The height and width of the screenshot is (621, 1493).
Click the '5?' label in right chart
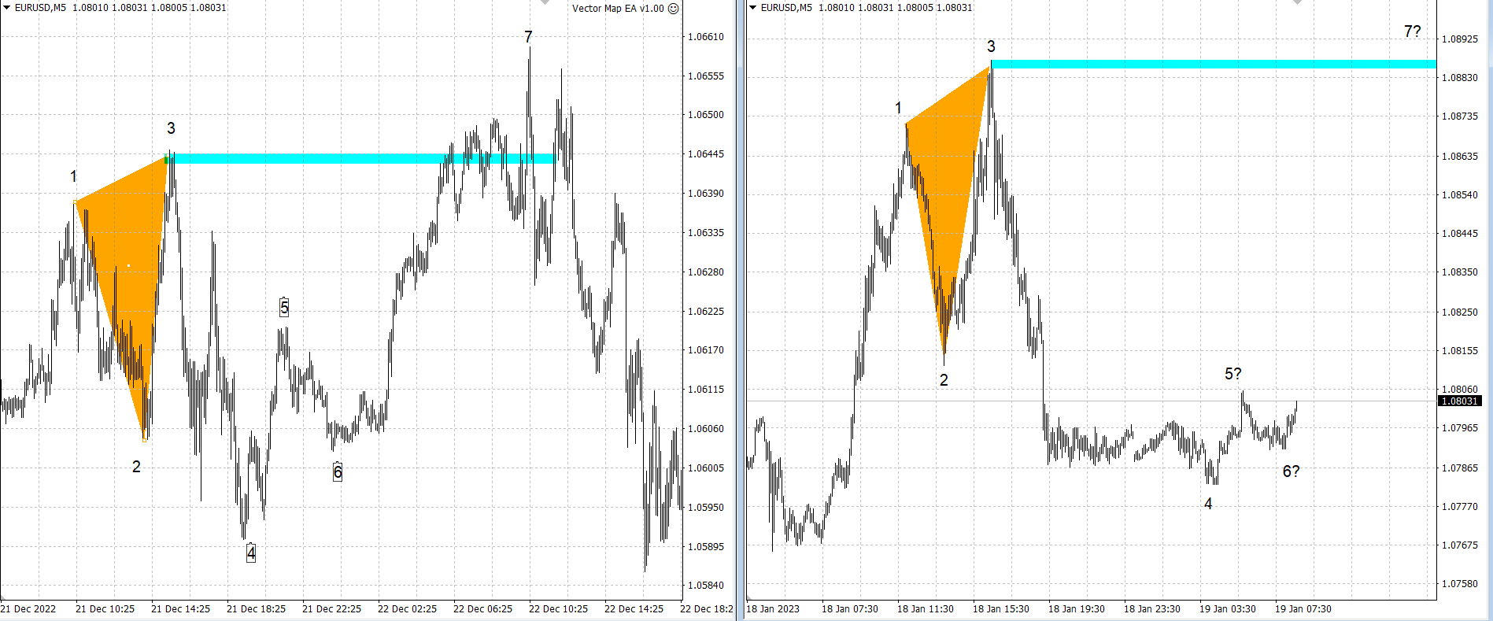pyautogui.click(x=1233, y=374)
